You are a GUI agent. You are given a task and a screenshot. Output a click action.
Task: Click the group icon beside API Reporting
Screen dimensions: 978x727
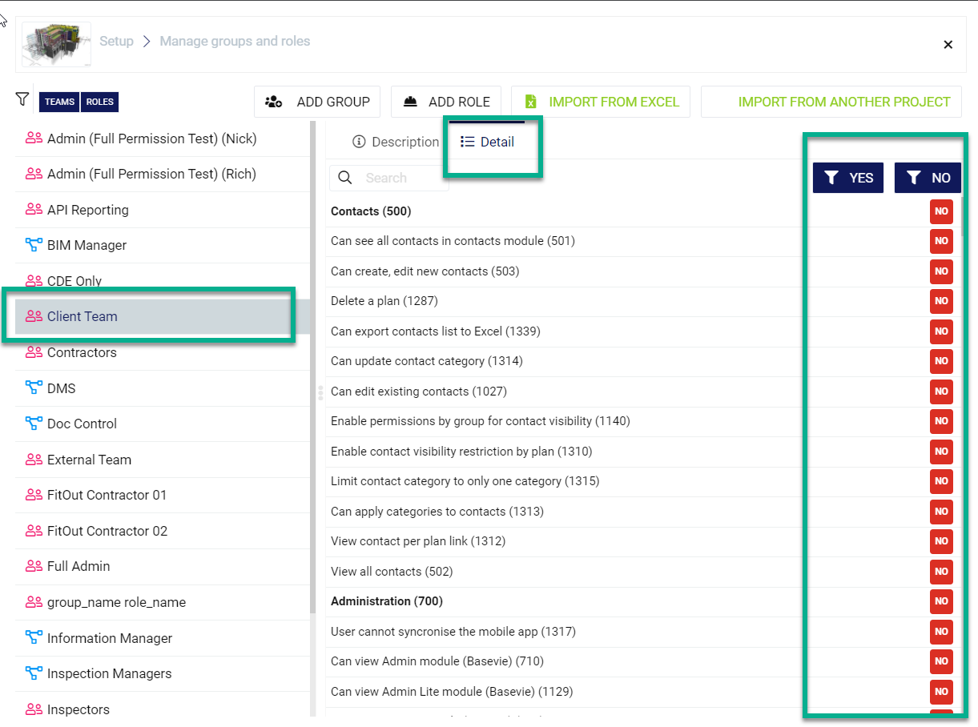pyautogui.click(x=34, y=210)
